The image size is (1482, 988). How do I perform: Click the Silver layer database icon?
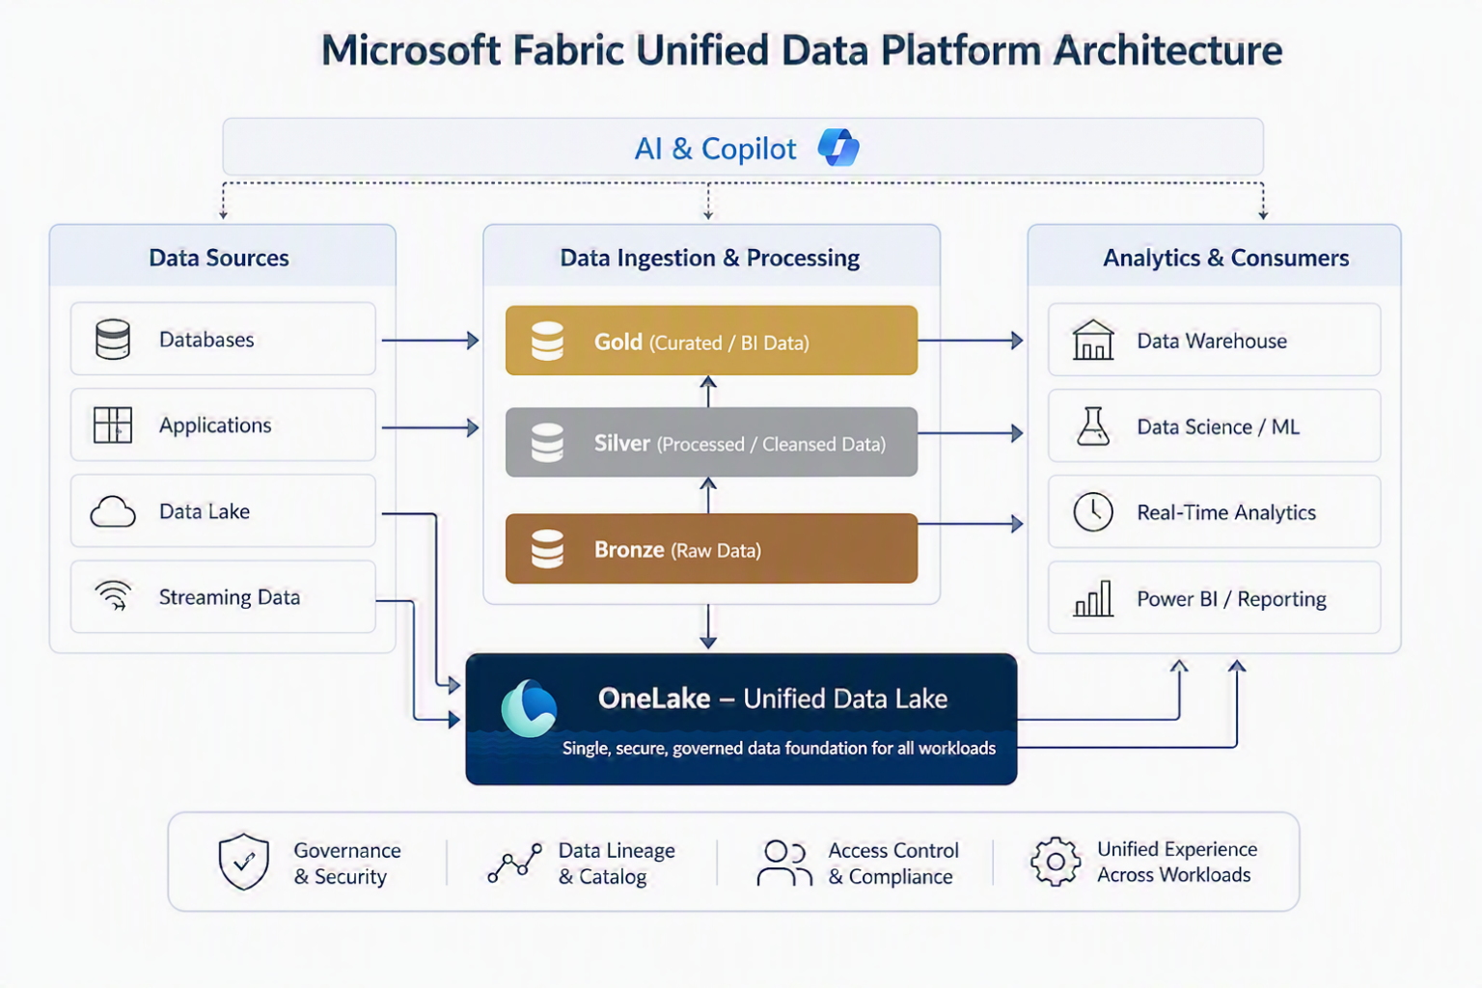click(x=547, y=443)
